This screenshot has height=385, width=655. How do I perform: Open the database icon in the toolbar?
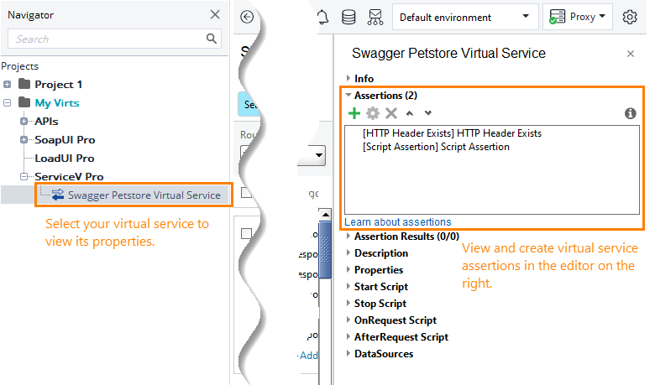pos(348,17)
